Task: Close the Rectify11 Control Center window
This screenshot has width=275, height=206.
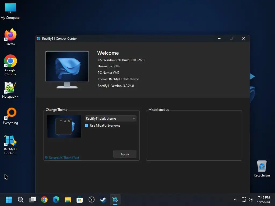Action: pos(243,39)
